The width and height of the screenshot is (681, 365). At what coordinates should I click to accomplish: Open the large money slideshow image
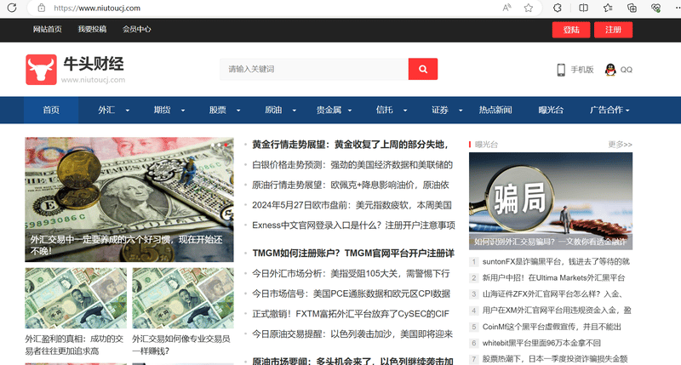[x=129, y=200]
